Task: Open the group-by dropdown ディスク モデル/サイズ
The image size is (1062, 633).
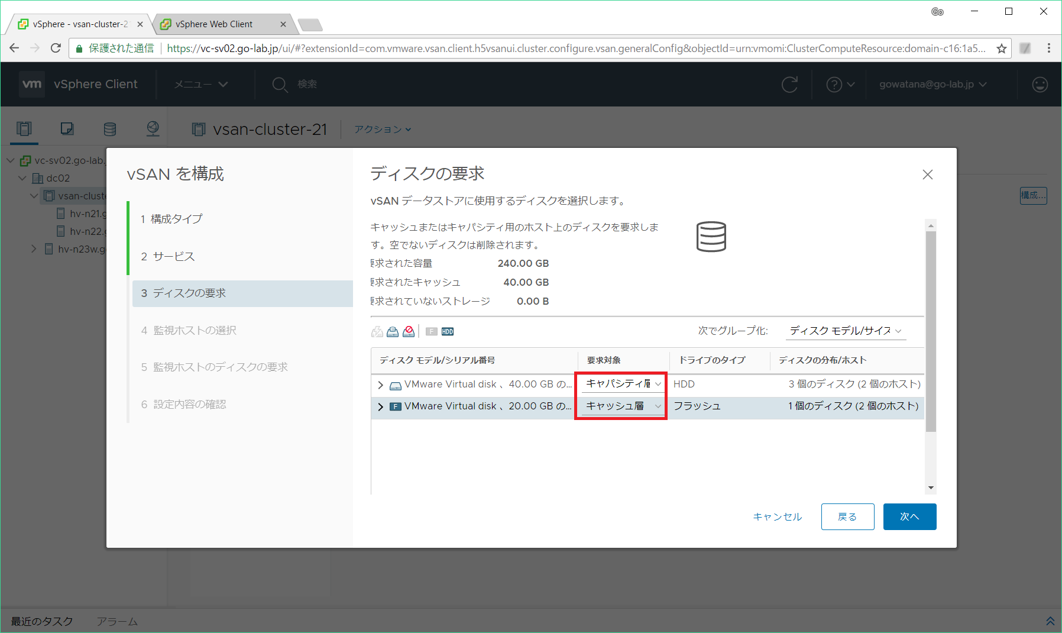Action: point(846,331)
